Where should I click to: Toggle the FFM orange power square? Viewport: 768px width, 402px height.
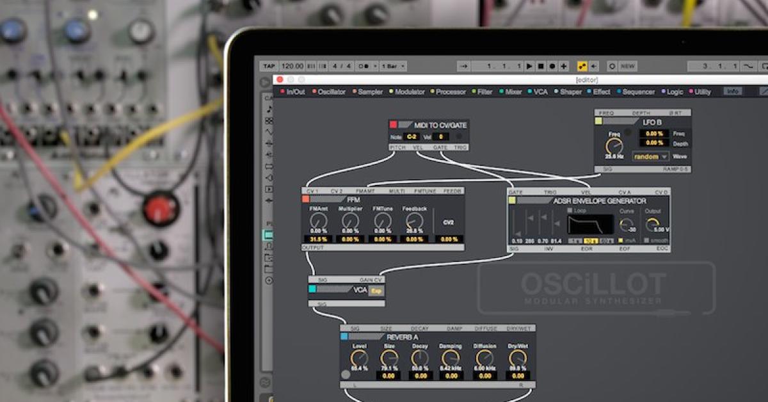pyautogui.click(x=306, y=199)
